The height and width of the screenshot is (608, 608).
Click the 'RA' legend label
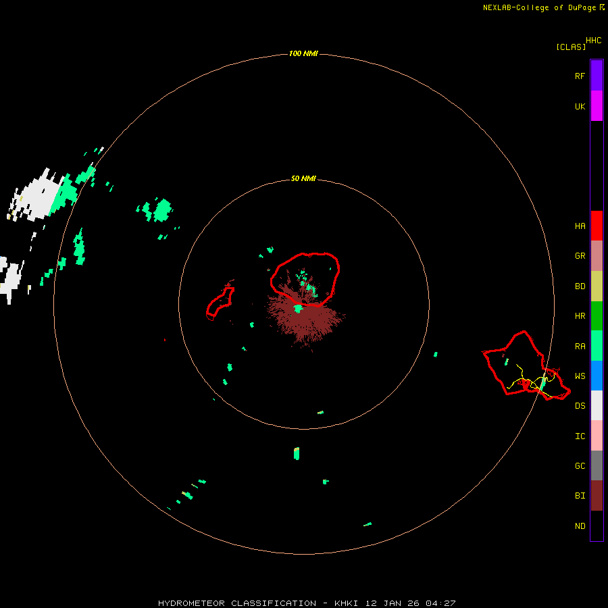tap(580, 347)
